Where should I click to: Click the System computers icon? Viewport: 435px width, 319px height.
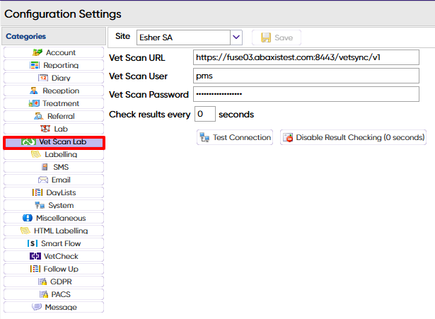(40, 205)
